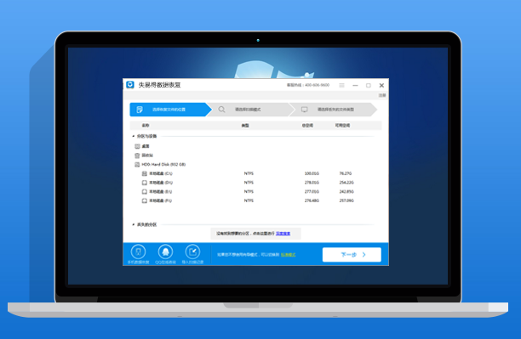The image size is (521, 339).
Task: Collapse the lost partitions section
Action: point(134,224)
